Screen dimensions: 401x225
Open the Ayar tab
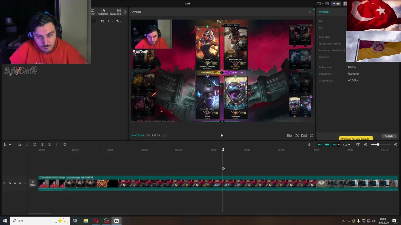click(x=92, y=12)
